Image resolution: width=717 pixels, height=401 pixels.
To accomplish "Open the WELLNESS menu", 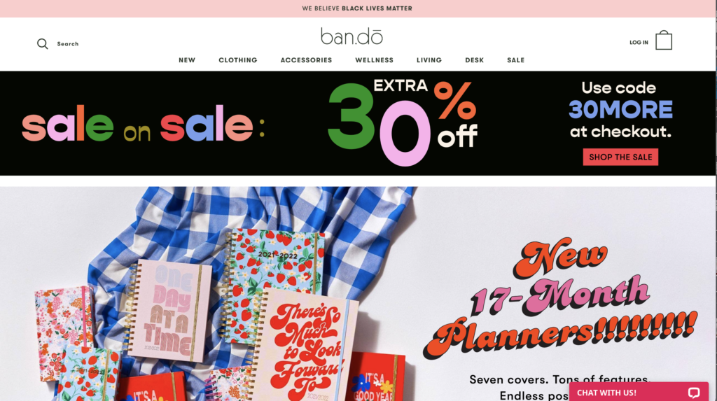I will click(374, 60).
